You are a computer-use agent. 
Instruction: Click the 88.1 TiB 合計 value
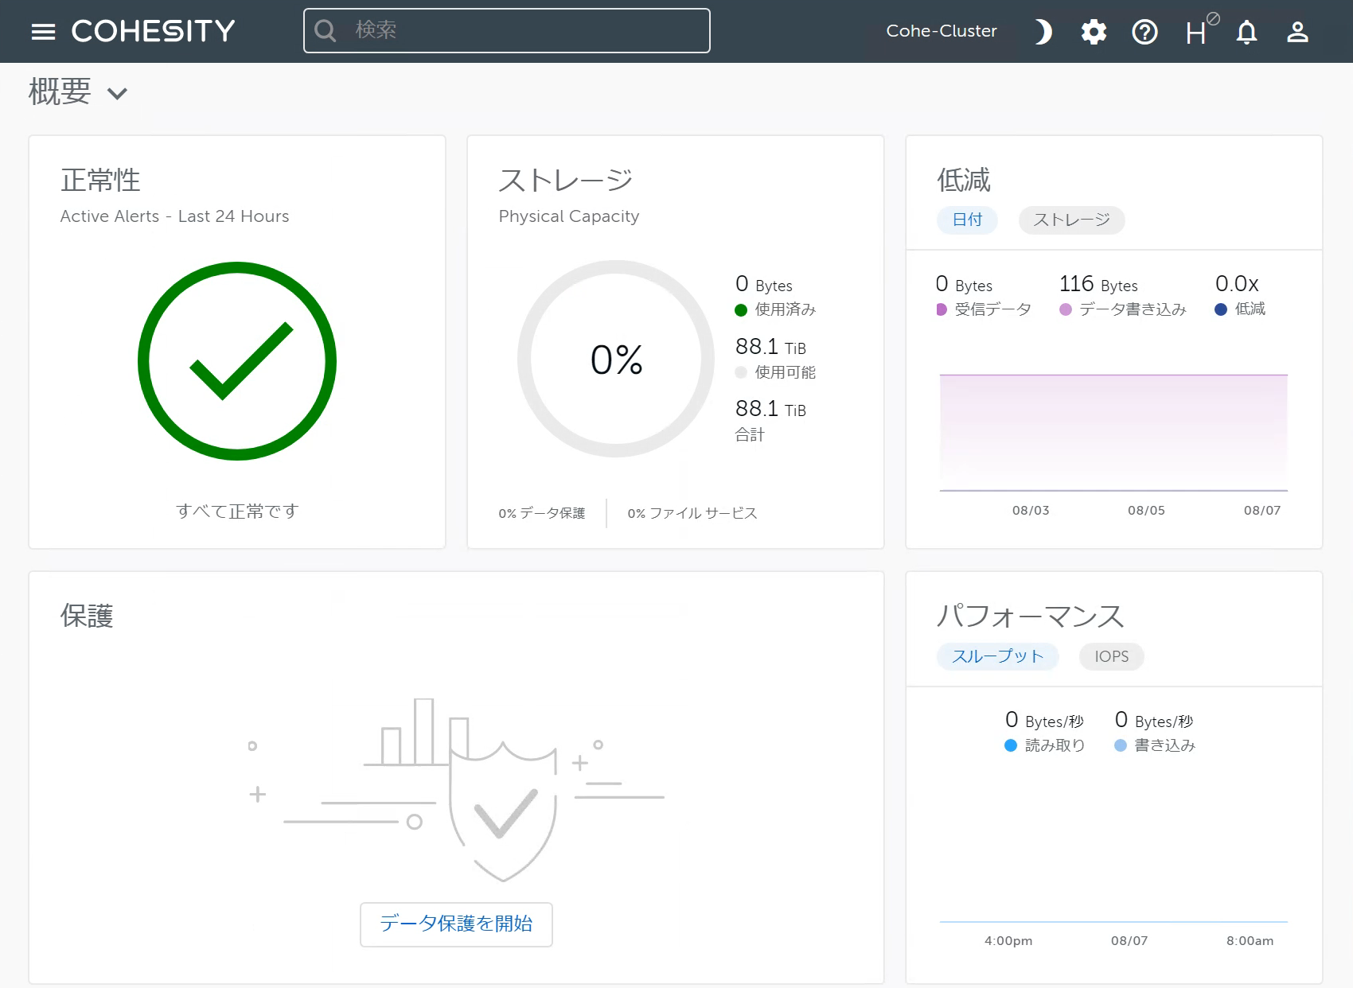click(x=770, y=409)
